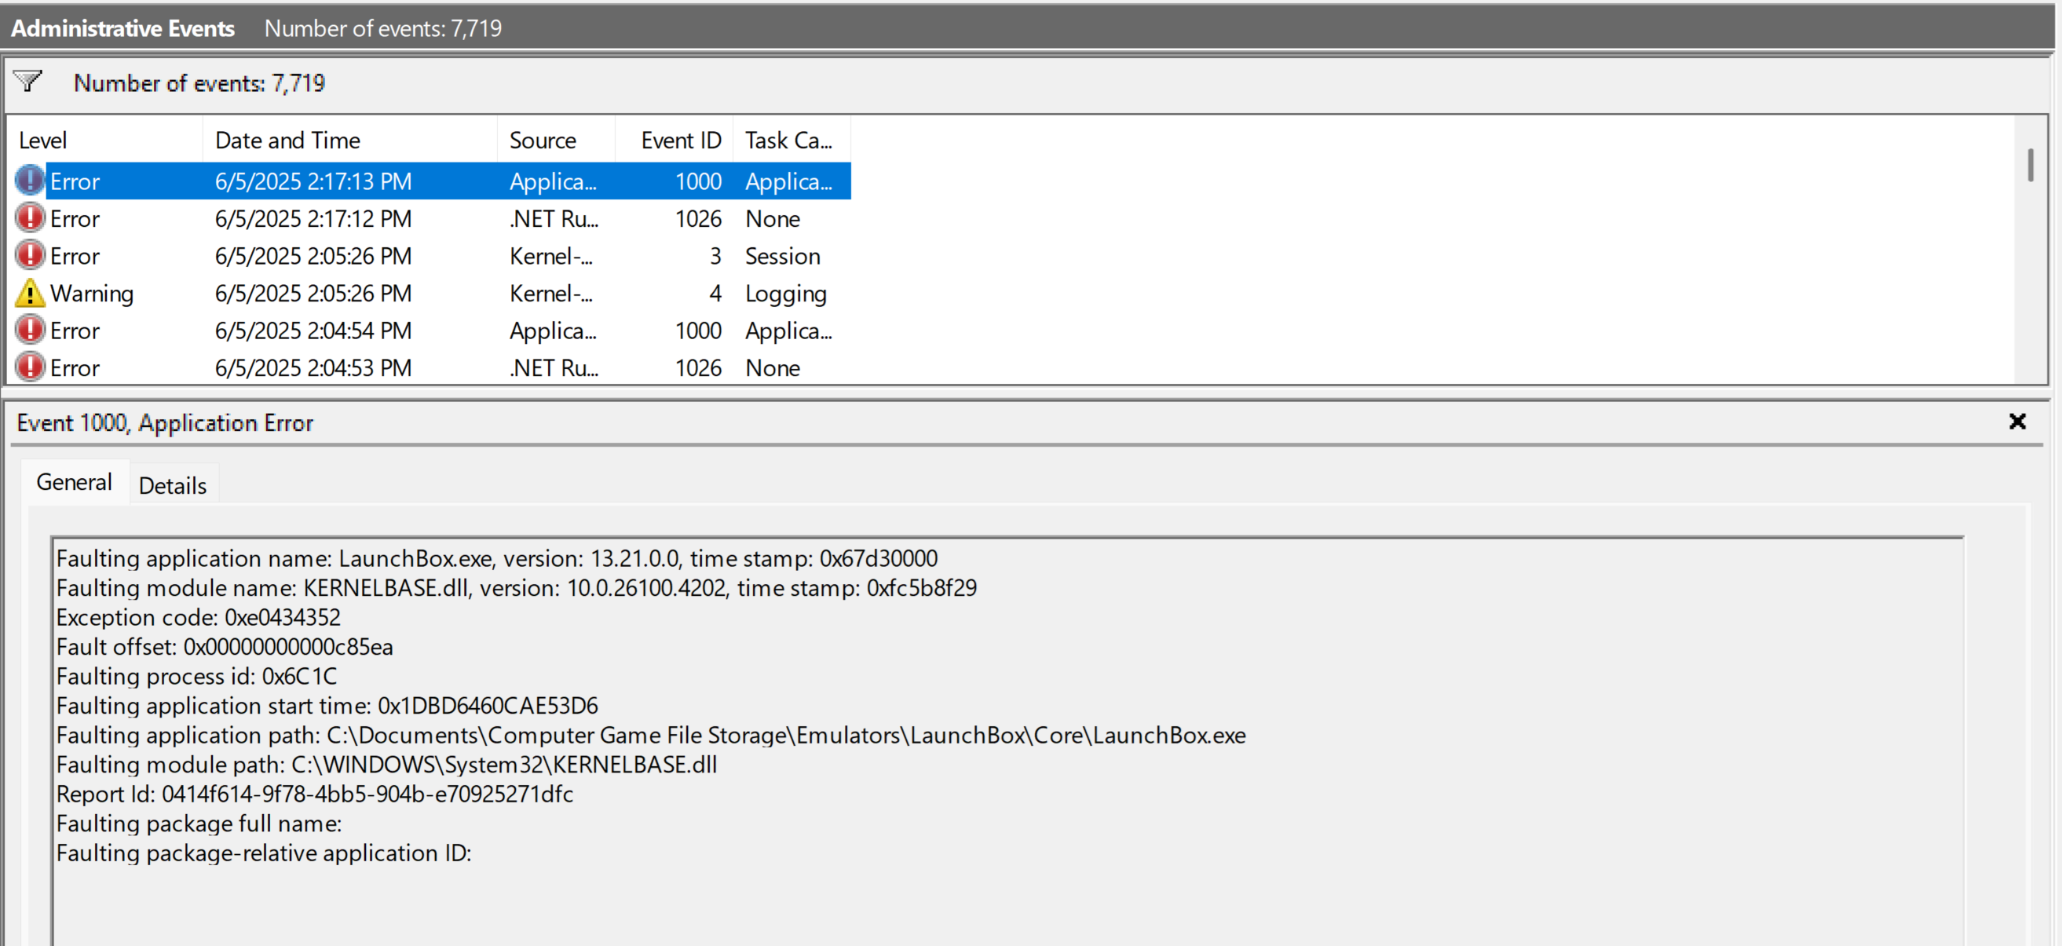
Task: Click the Report Id line
Action: 315,794
